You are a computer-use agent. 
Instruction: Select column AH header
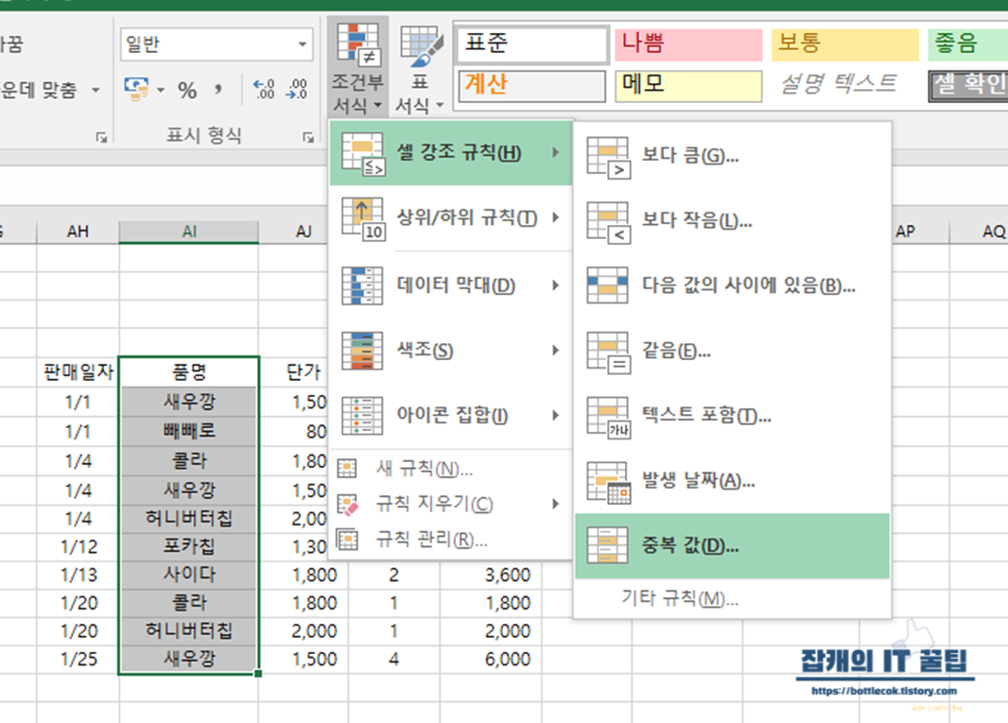point(78,232)
